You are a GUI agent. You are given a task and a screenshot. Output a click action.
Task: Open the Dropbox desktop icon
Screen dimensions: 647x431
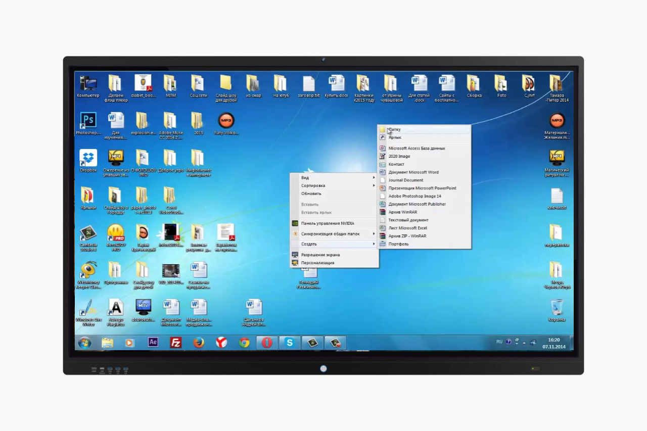click(x=88, y=161)
